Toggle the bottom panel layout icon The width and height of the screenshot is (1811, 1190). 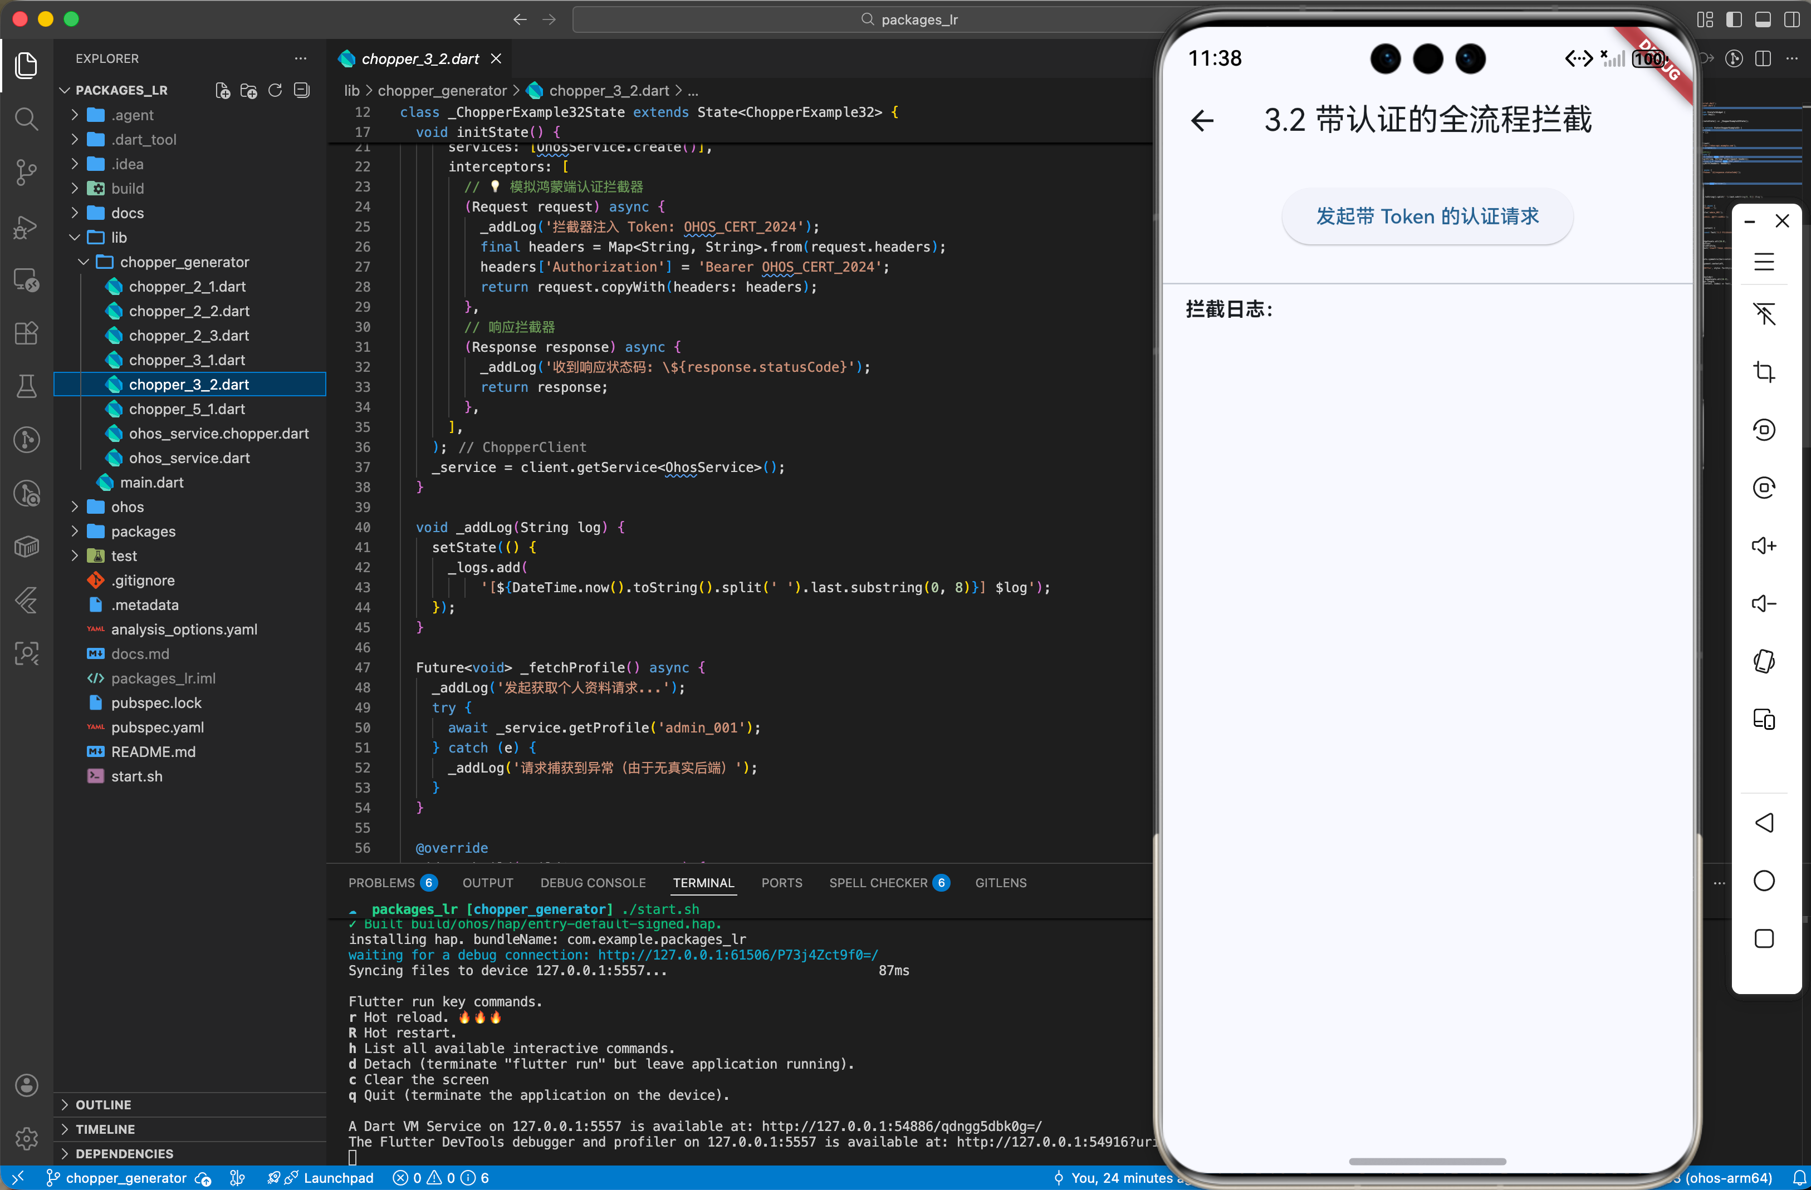pyautogui.click(x=1763, y=19)
